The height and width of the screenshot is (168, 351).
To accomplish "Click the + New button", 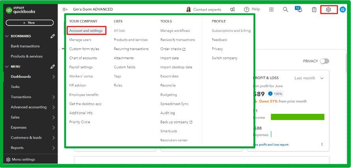I will (30, 23).
